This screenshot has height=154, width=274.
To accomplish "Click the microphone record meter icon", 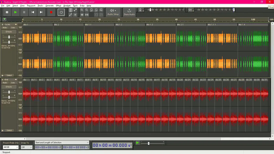I will click(x=140, y=10).
